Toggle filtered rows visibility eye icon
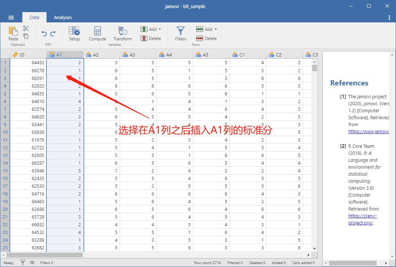Viewport: 396px width, 267px height. click(x=32, y=263)
